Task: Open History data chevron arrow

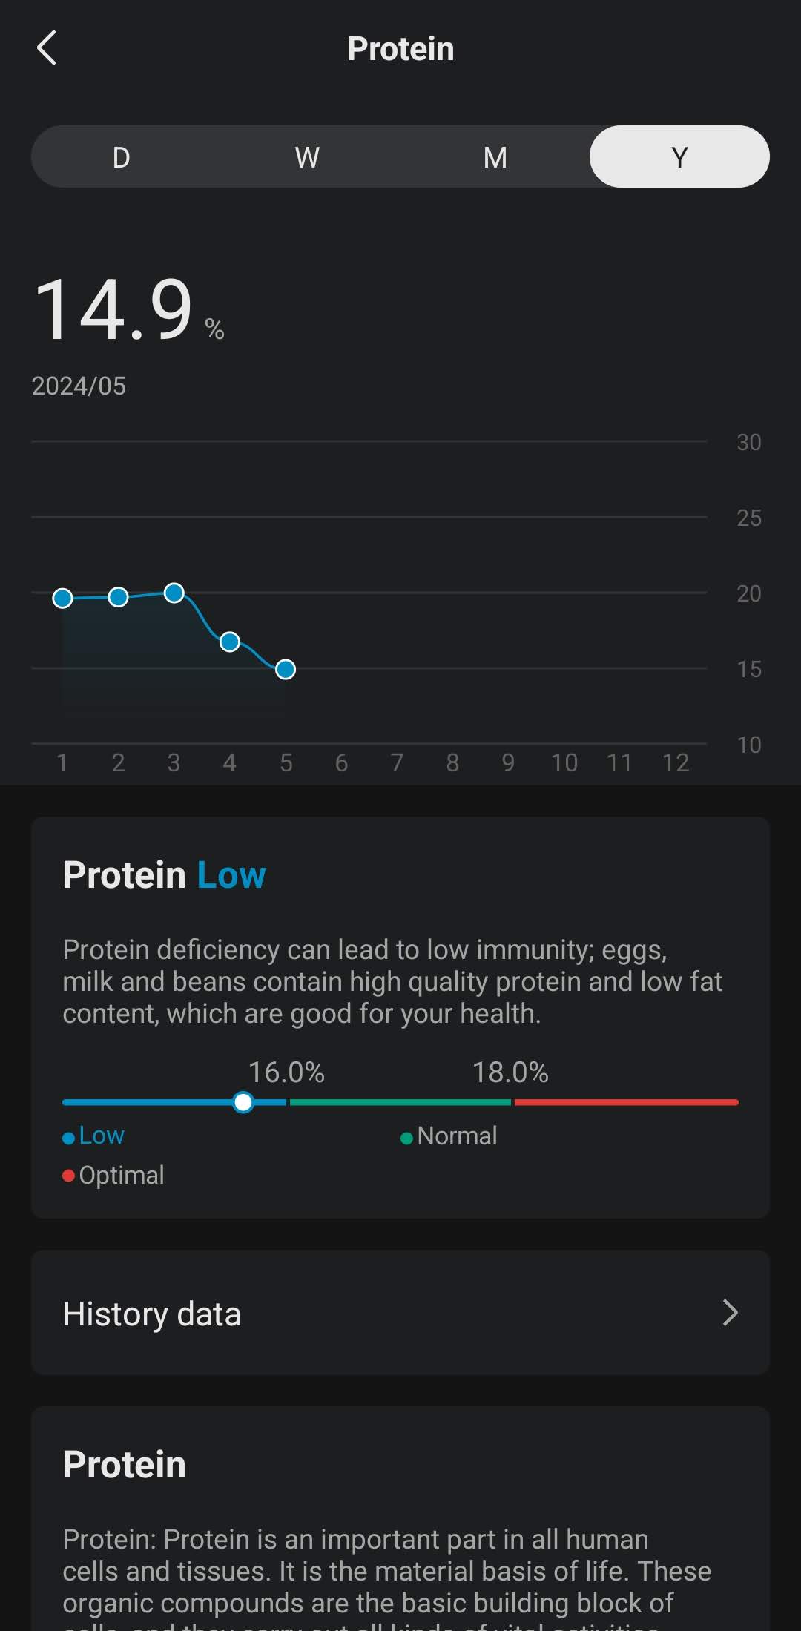Action: click(x=730, y=1313)
